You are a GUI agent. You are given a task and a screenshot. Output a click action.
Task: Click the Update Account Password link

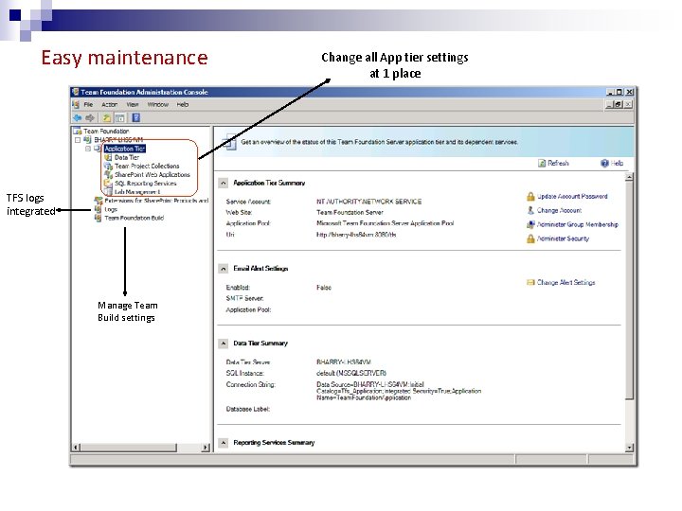(572, 197)
